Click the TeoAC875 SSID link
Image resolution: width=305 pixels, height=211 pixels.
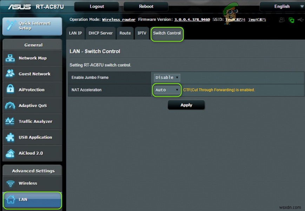point(257,19)
